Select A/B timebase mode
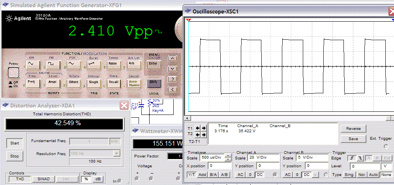Screen dimensions: 394x185 pos(224,175)
